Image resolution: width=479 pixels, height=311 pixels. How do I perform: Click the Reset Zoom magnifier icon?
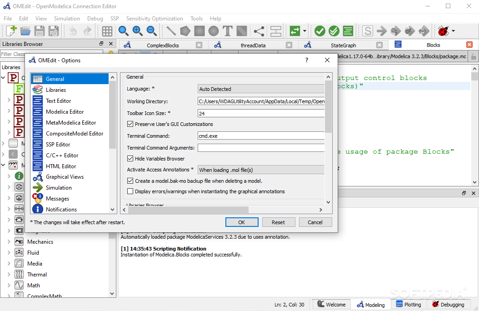pyautogui.click(x=123, y=31)
